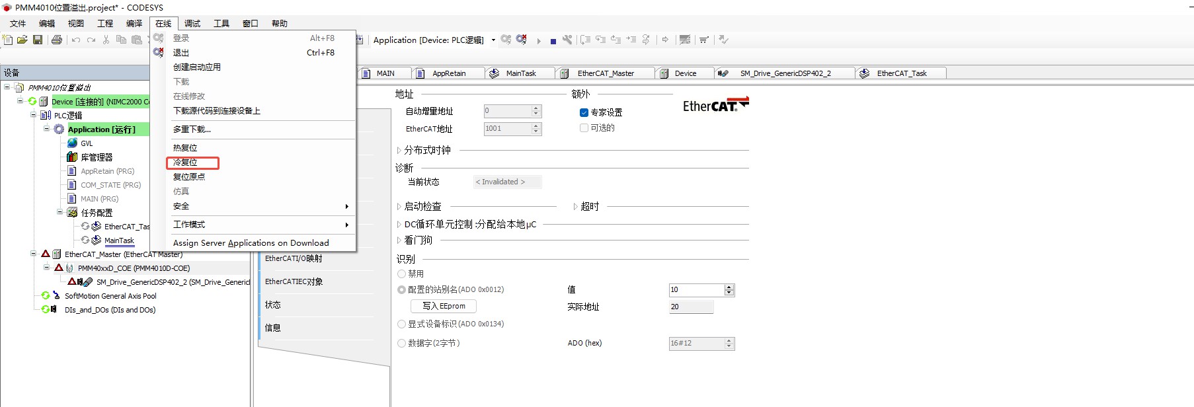Screen dimensions: 1194x407
Task: Click the Step Over debug icon
Action: 585,40
